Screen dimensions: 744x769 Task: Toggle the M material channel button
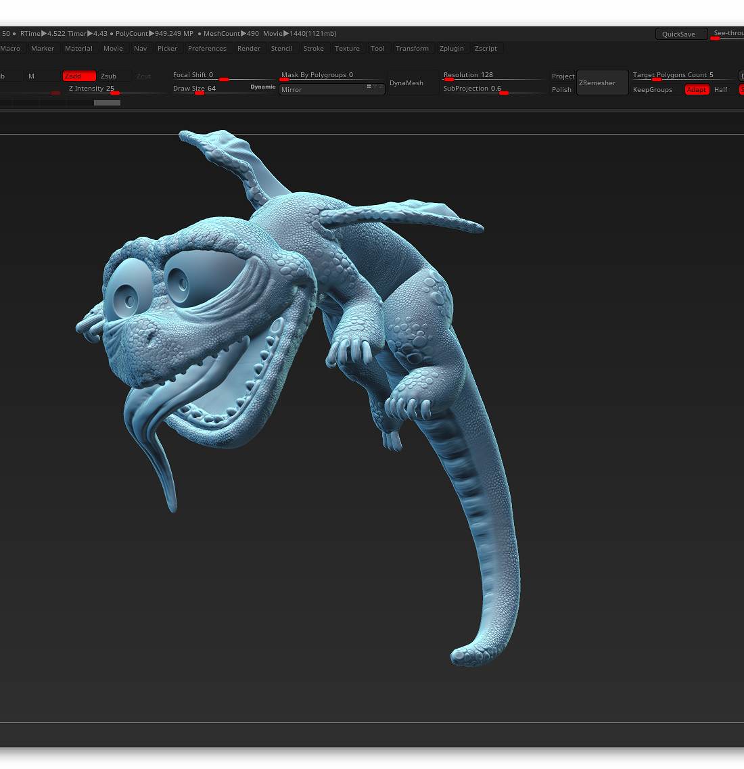tap(43, 76)
